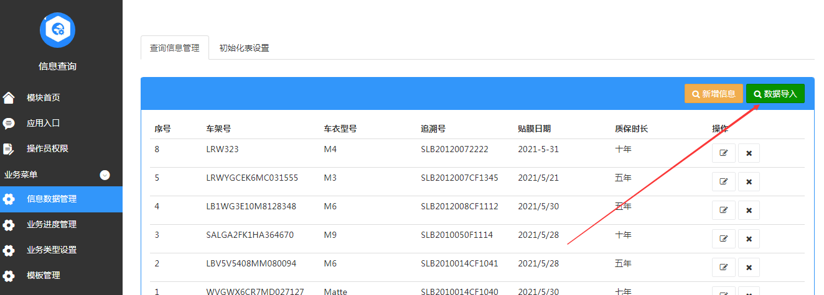Click date 2021/5/21
Screen dimensions: 824x295
(x=538, y=178)
